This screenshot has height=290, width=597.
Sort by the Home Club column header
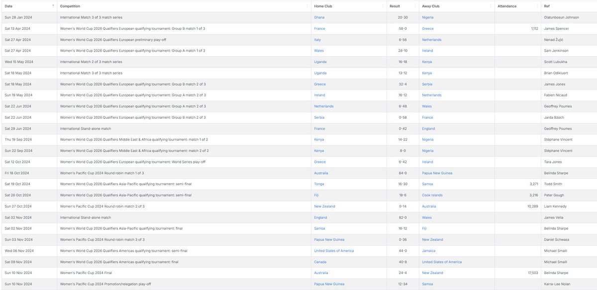pos(349,6)
